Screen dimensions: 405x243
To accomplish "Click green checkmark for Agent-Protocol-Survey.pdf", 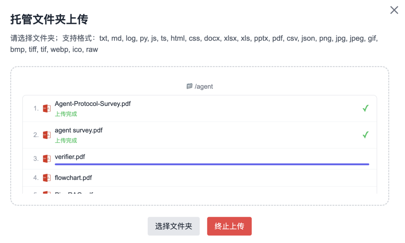I will click(x=366, y=108).
